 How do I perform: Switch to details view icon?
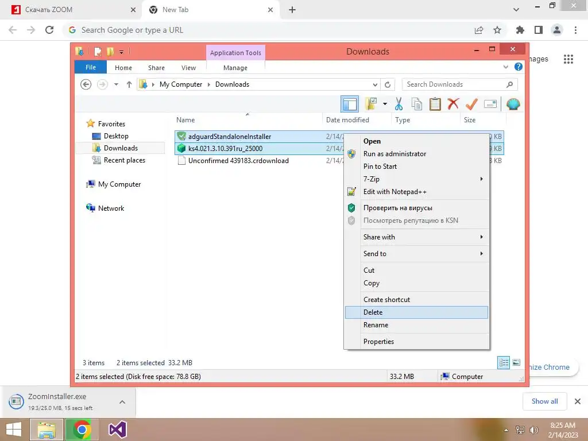tap(504, 363)
